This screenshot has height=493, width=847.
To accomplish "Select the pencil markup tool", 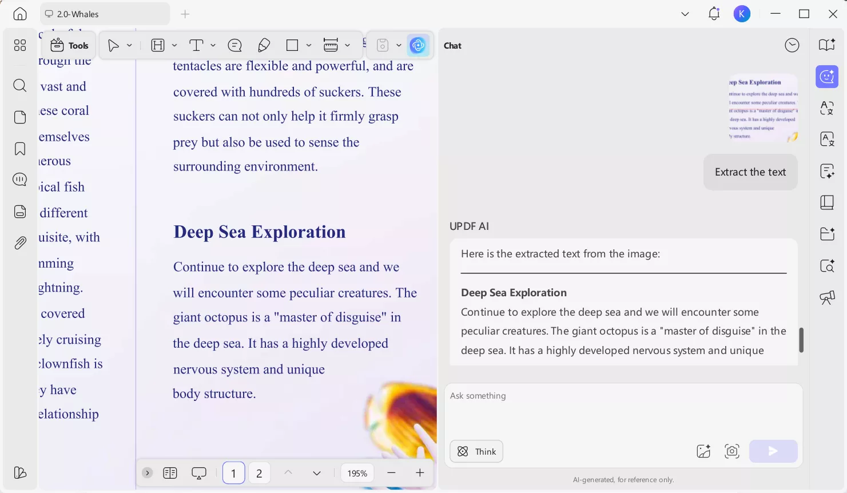I will point(264,45).
